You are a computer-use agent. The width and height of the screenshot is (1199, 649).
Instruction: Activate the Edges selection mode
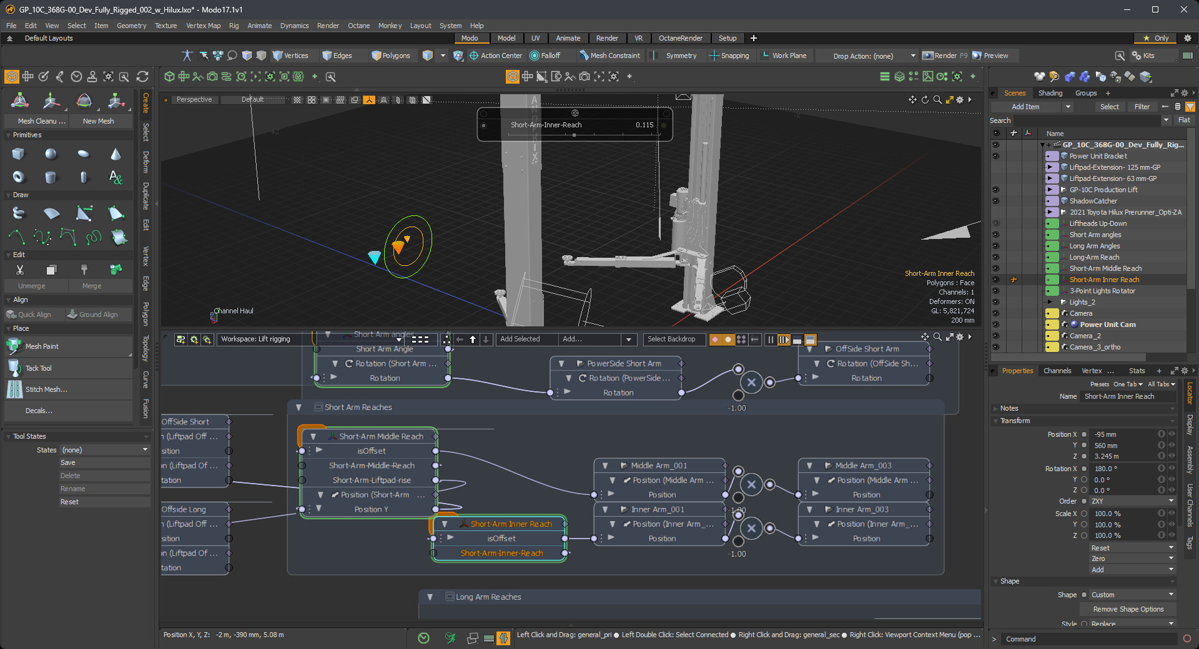tap(337, 56)
